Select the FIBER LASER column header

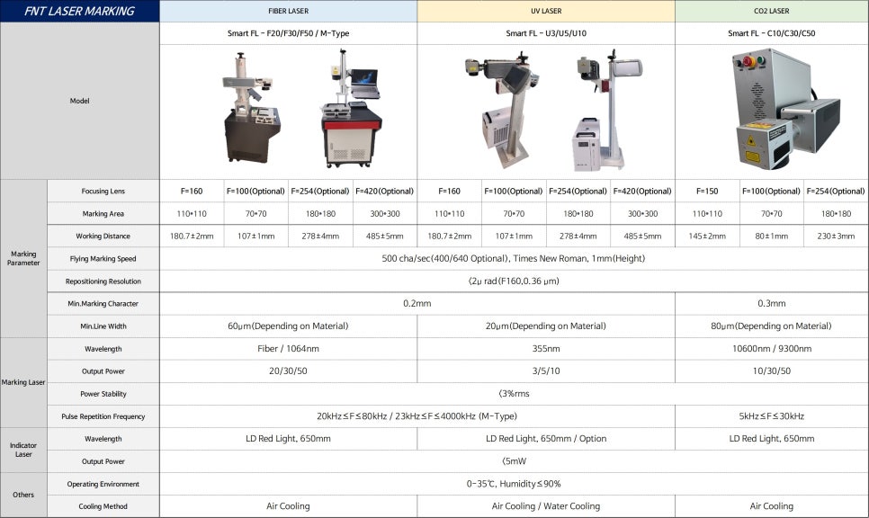tap(288, 11)
